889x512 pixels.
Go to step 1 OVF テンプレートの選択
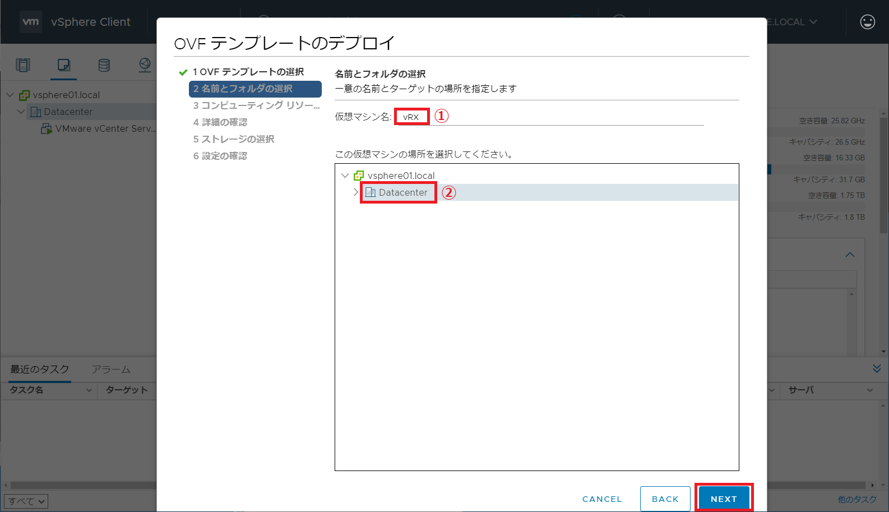(248, 72)
